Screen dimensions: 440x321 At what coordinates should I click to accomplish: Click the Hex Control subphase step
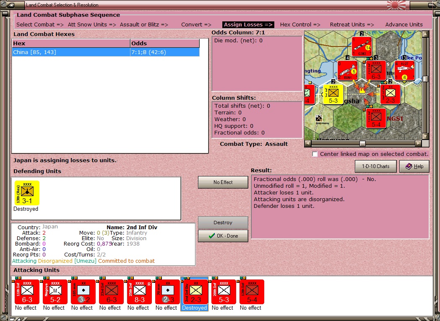pos(300,25)
